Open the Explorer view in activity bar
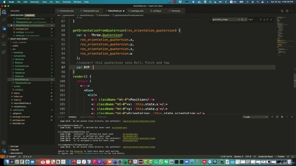This screenshot has height=166, width=296. (4, 12)
